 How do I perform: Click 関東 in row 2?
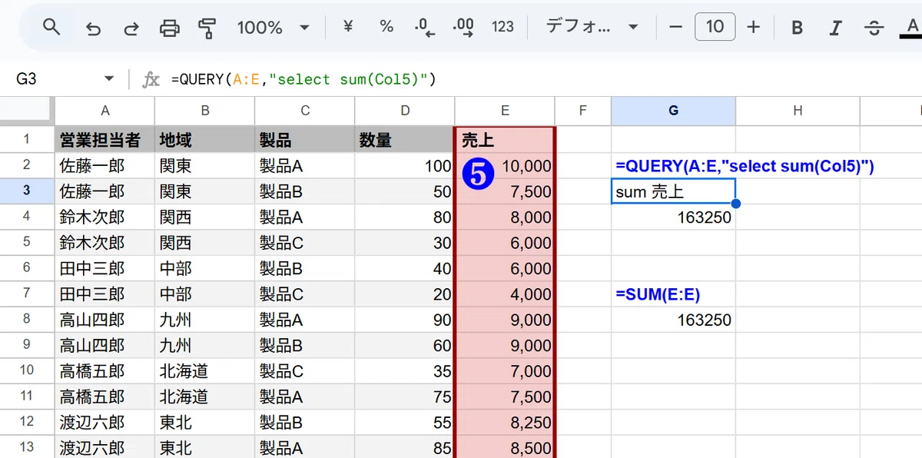coord(204,166)
